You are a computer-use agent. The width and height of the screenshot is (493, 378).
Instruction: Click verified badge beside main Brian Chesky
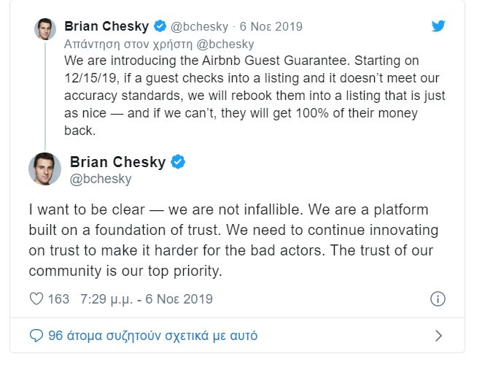point(178,162)
